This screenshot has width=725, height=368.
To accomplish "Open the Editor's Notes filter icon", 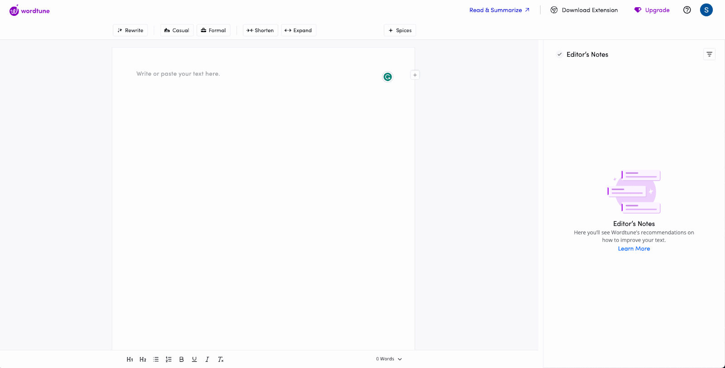I will click(709, 54).
